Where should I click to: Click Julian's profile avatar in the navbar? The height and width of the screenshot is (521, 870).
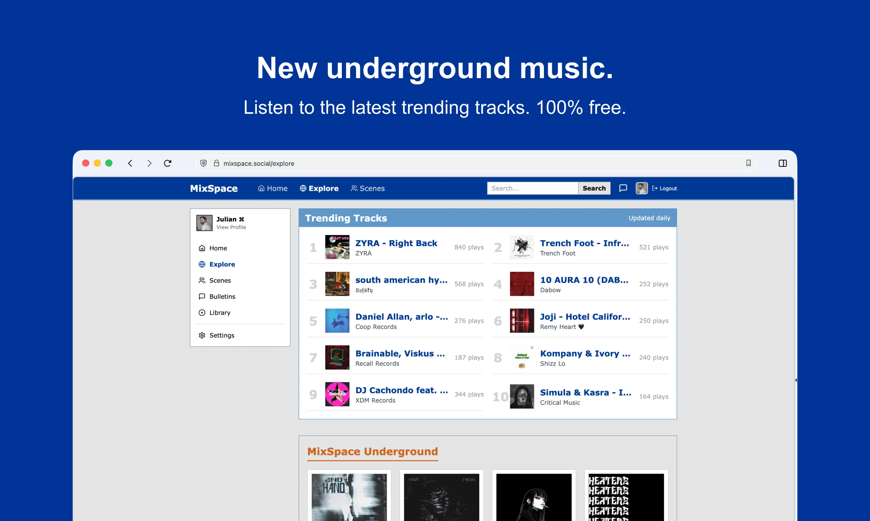(x=641, y=188)
